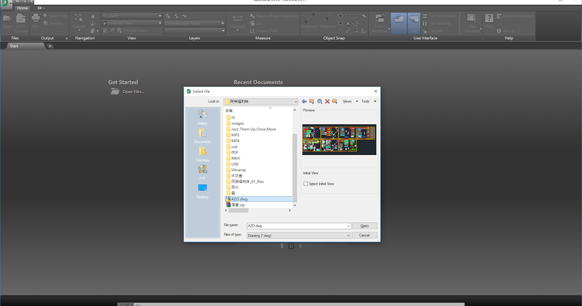Image resolution: width=582 pixels, height=306 pixels.
Task: Click Preview in Output panel
Action: [53, 23]
